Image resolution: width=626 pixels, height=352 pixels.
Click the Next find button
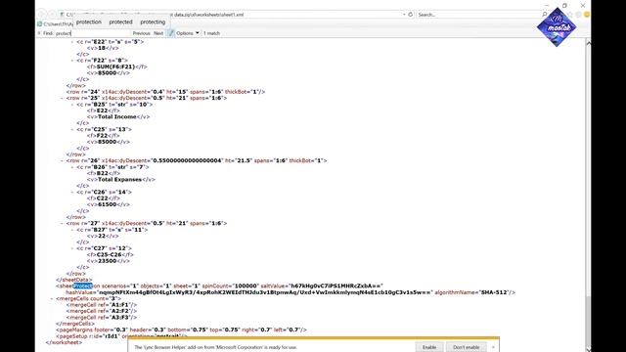pos(158,33)
